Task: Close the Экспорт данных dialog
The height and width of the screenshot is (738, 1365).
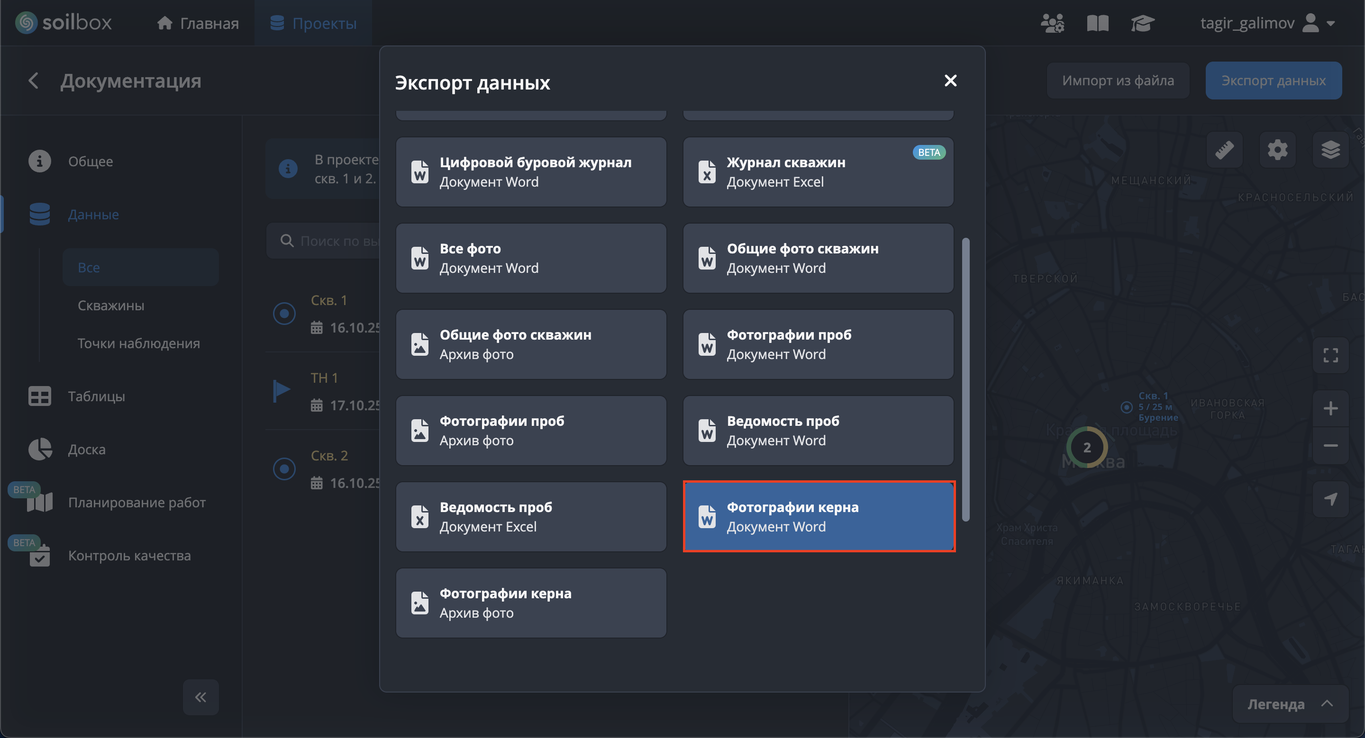Action: pos(950,81)
